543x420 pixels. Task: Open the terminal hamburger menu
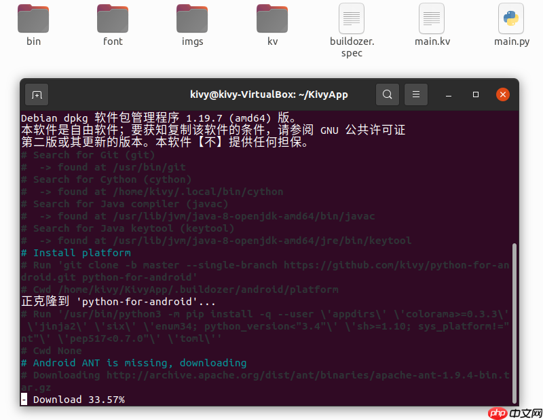(x=416, y=94)
